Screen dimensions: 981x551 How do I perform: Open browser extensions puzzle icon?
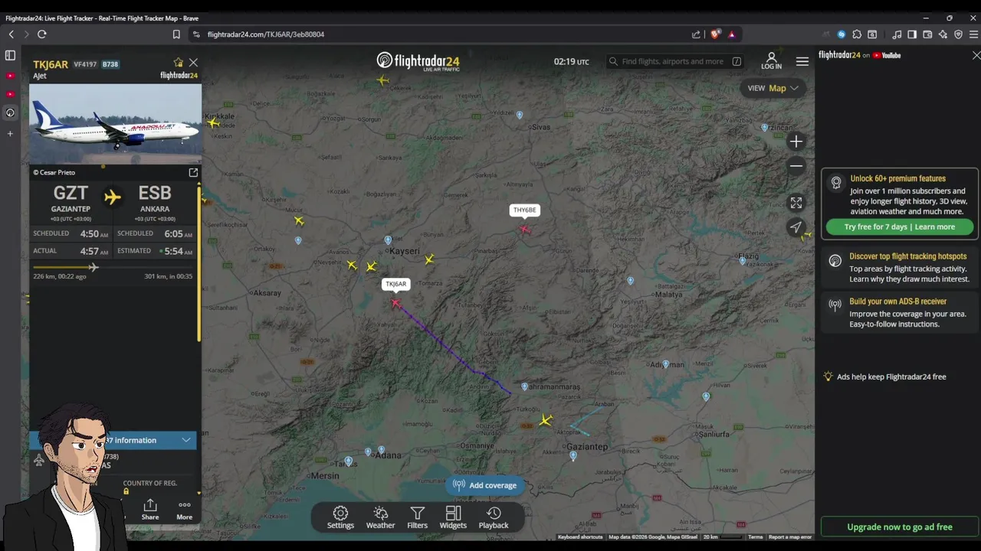[x=857, y=34]
